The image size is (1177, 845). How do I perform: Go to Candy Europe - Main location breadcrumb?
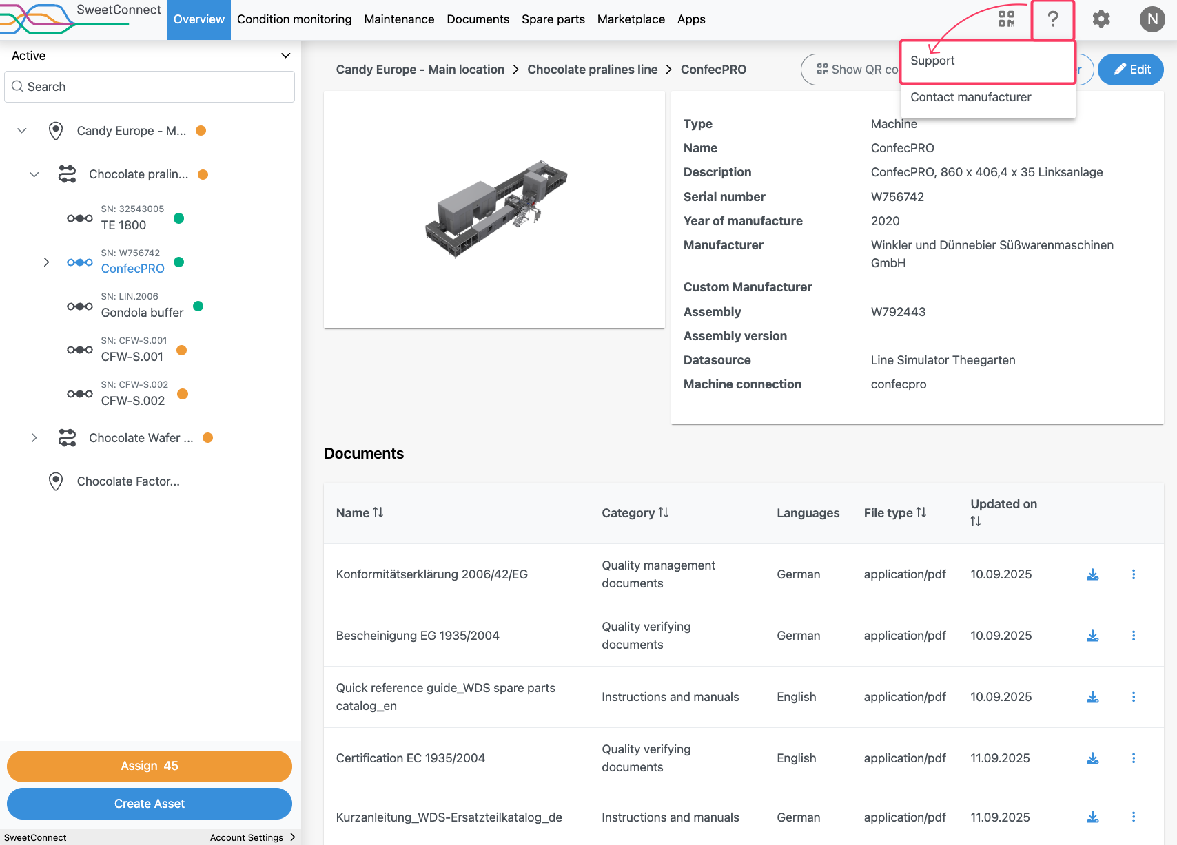420,70
